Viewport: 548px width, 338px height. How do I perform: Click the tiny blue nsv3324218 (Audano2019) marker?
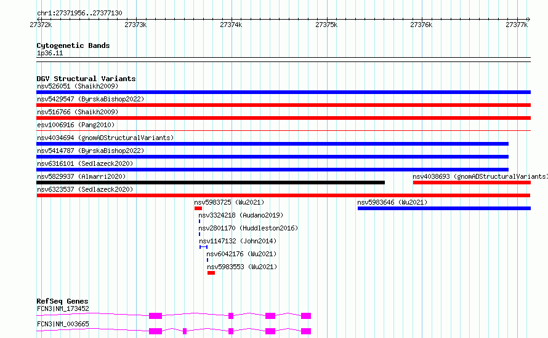point(199,221)
